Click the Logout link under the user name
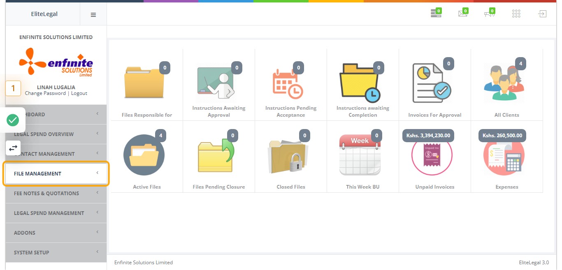The image size is (562, 270). (x=79, y=93)
